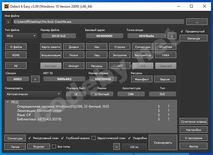Enable the Эвристический скан checkbox
This screenshot has height=155, width=213.
94,138
